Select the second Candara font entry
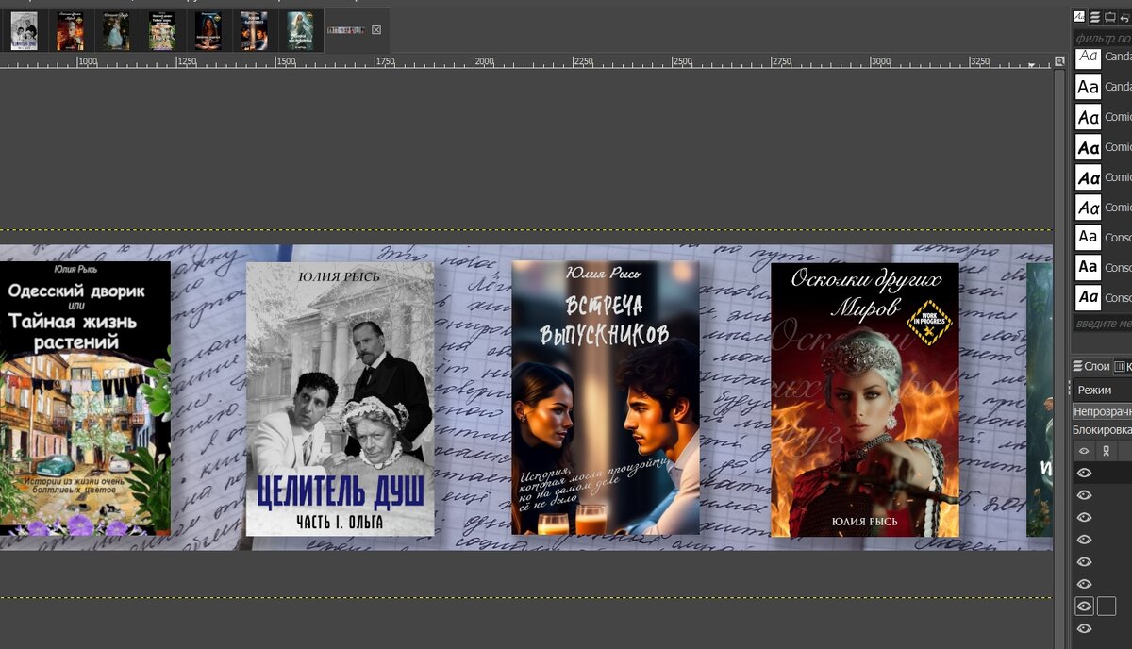This screenshot has height=649, width=1132. (x=1103, y=87)
